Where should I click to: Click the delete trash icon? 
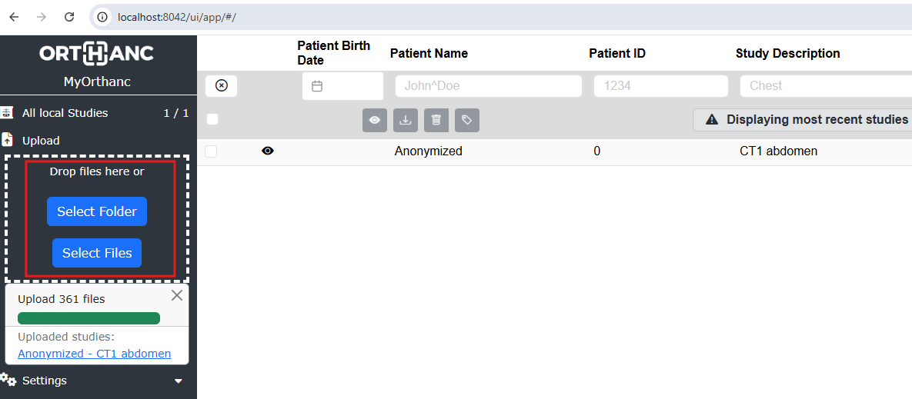point(436,120)
